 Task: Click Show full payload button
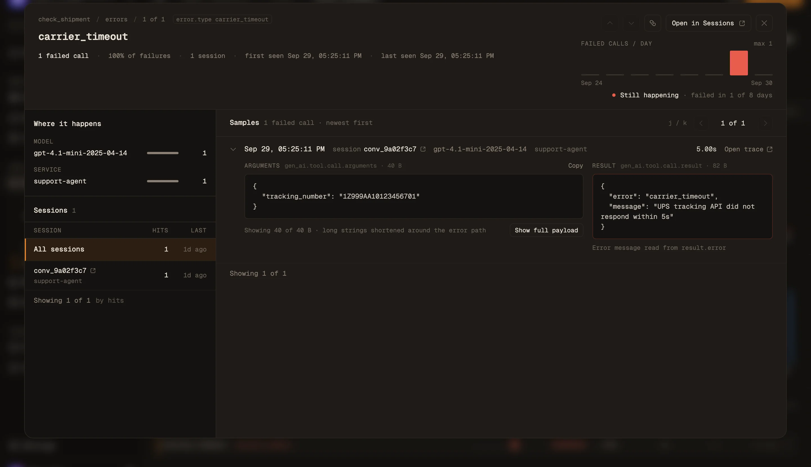(x=546, y=230)
